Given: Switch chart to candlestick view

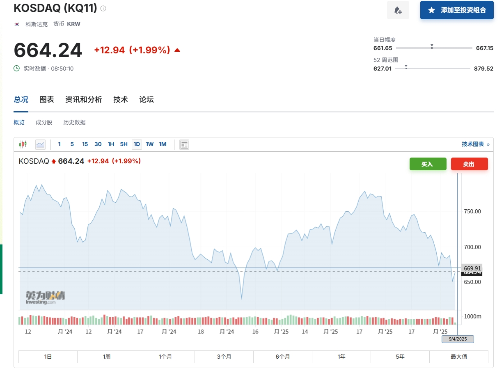Looking at the screenshot, I should point(23,144).
